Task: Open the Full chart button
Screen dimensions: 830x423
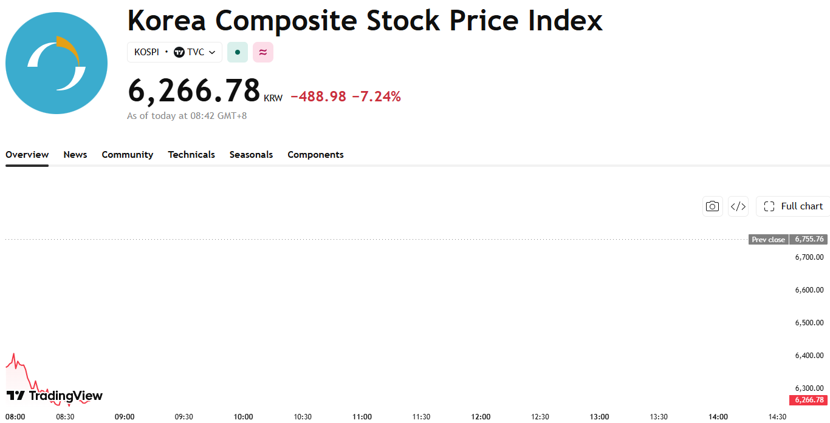Action: coord(793,206)
